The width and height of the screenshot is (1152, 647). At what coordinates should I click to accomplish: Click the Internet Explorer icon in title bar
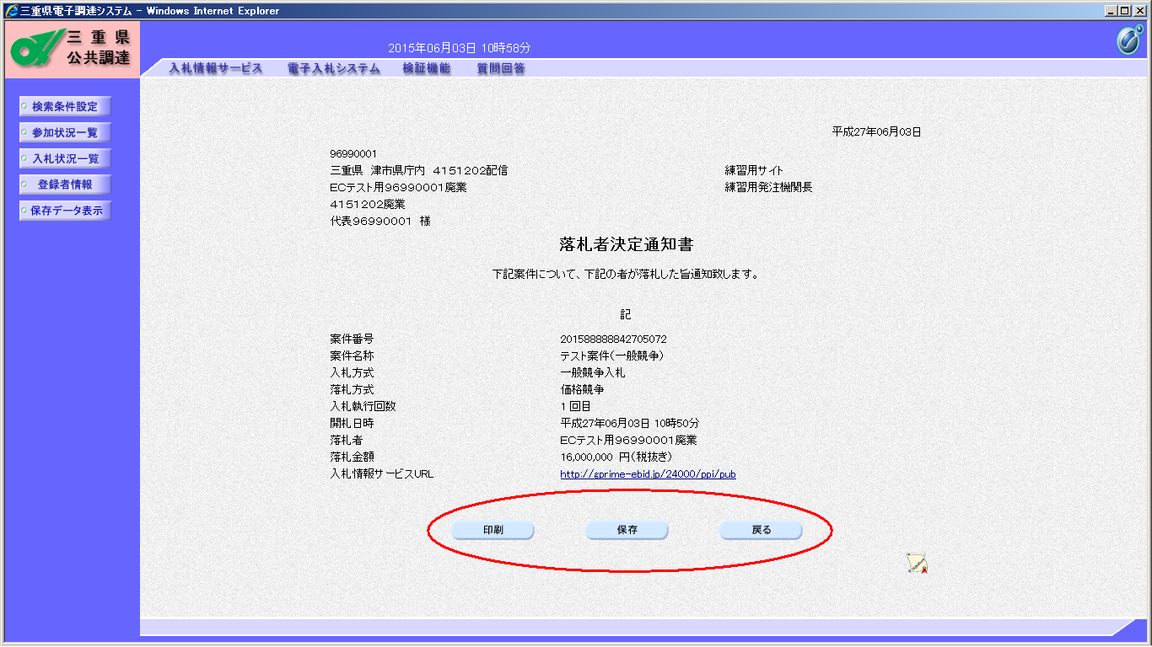point(12,11)
